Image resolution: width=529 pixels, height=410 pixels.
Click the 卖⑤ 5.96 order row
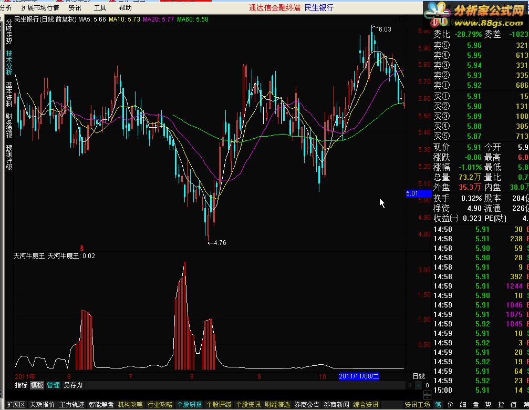point(481,45)
